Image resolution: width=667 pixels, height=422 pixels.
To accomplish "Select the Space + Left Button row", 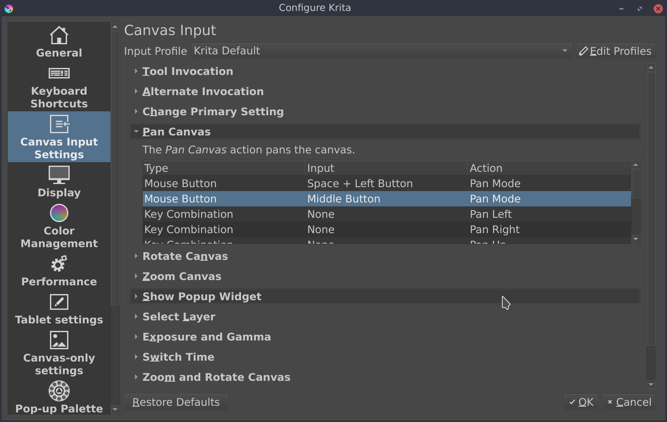I will pos(359,184).
